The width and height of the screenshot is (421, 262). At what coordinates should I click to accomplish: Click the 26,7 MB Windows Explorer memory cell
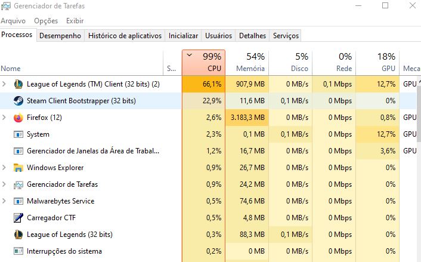247,168
